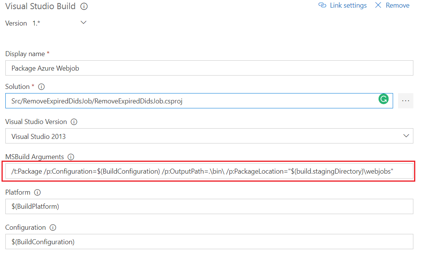The image size is (421, 253).
Task: Click the Display name label
Action: point(25,54)
